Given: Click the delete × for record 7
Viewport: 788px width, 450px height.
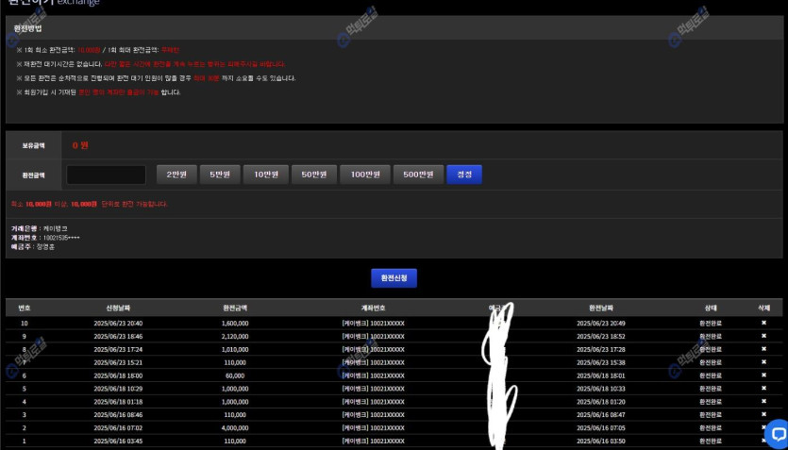Looking at the screenshot, I should click(763, 362).
